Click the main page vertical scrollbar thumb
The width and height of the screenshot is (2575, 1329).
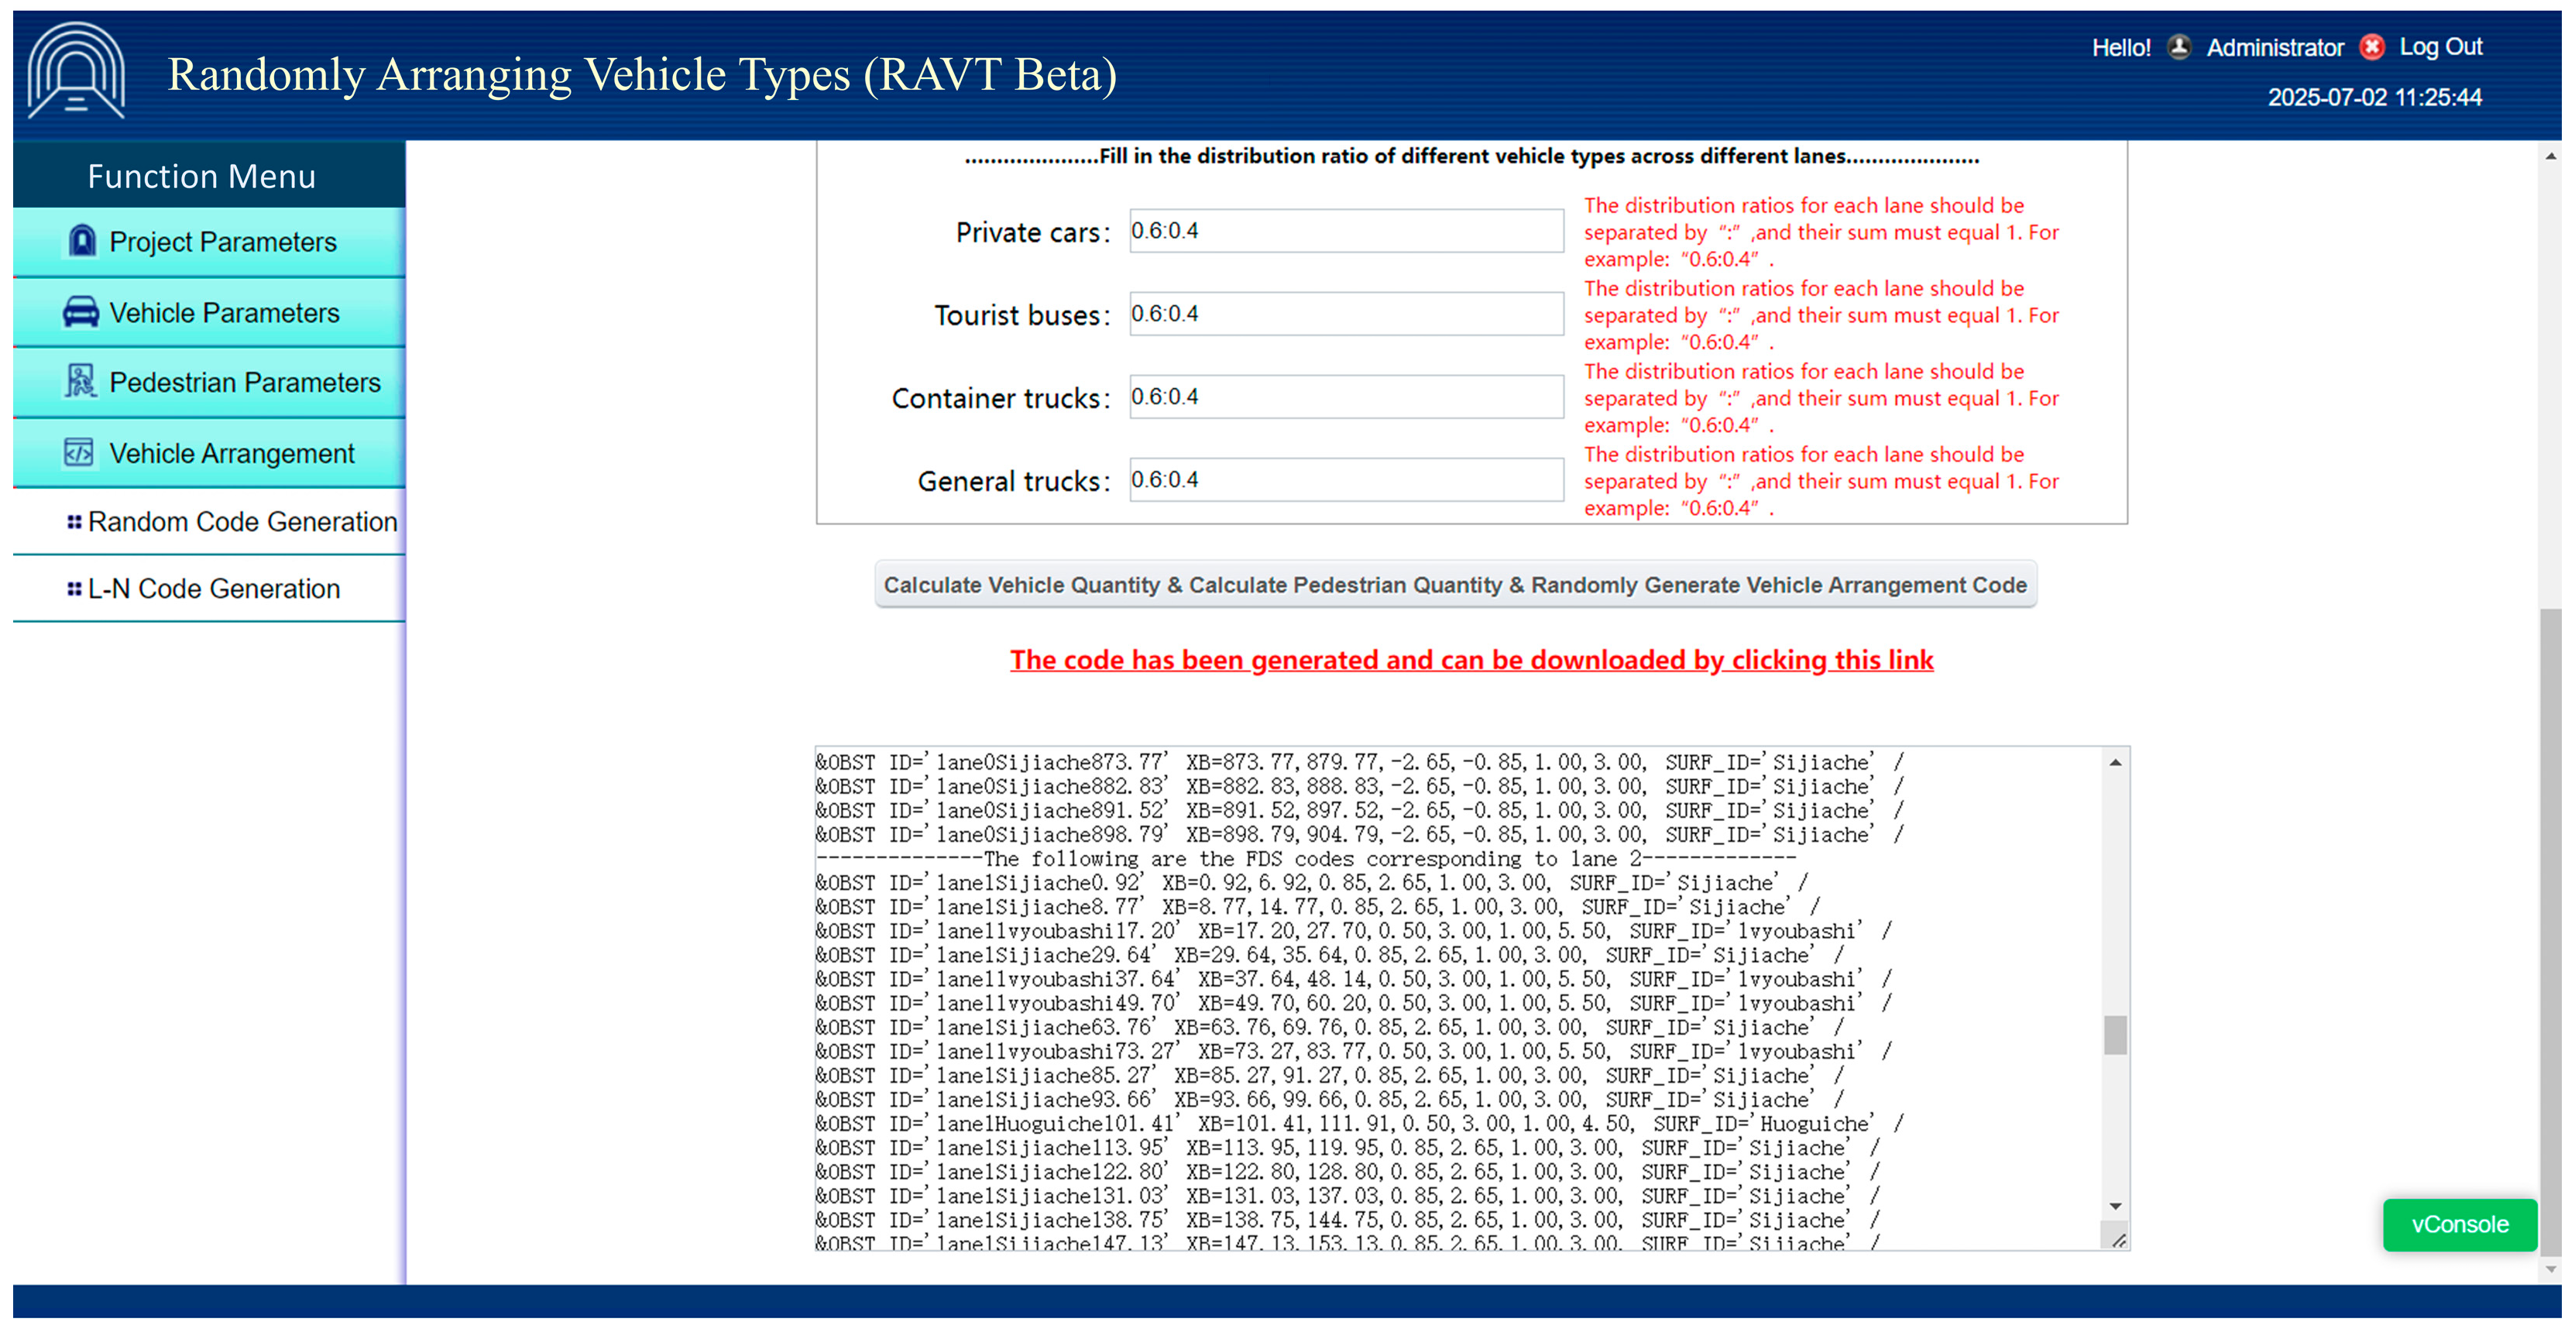(x=2551, y=930)
